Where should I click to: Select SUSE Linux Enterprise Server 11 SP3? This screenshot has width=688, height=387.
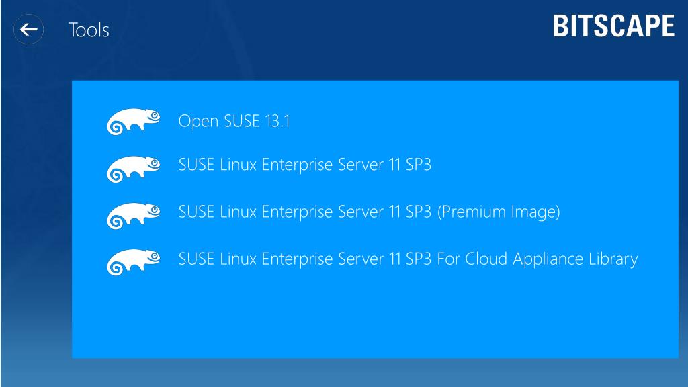point(305,165)
